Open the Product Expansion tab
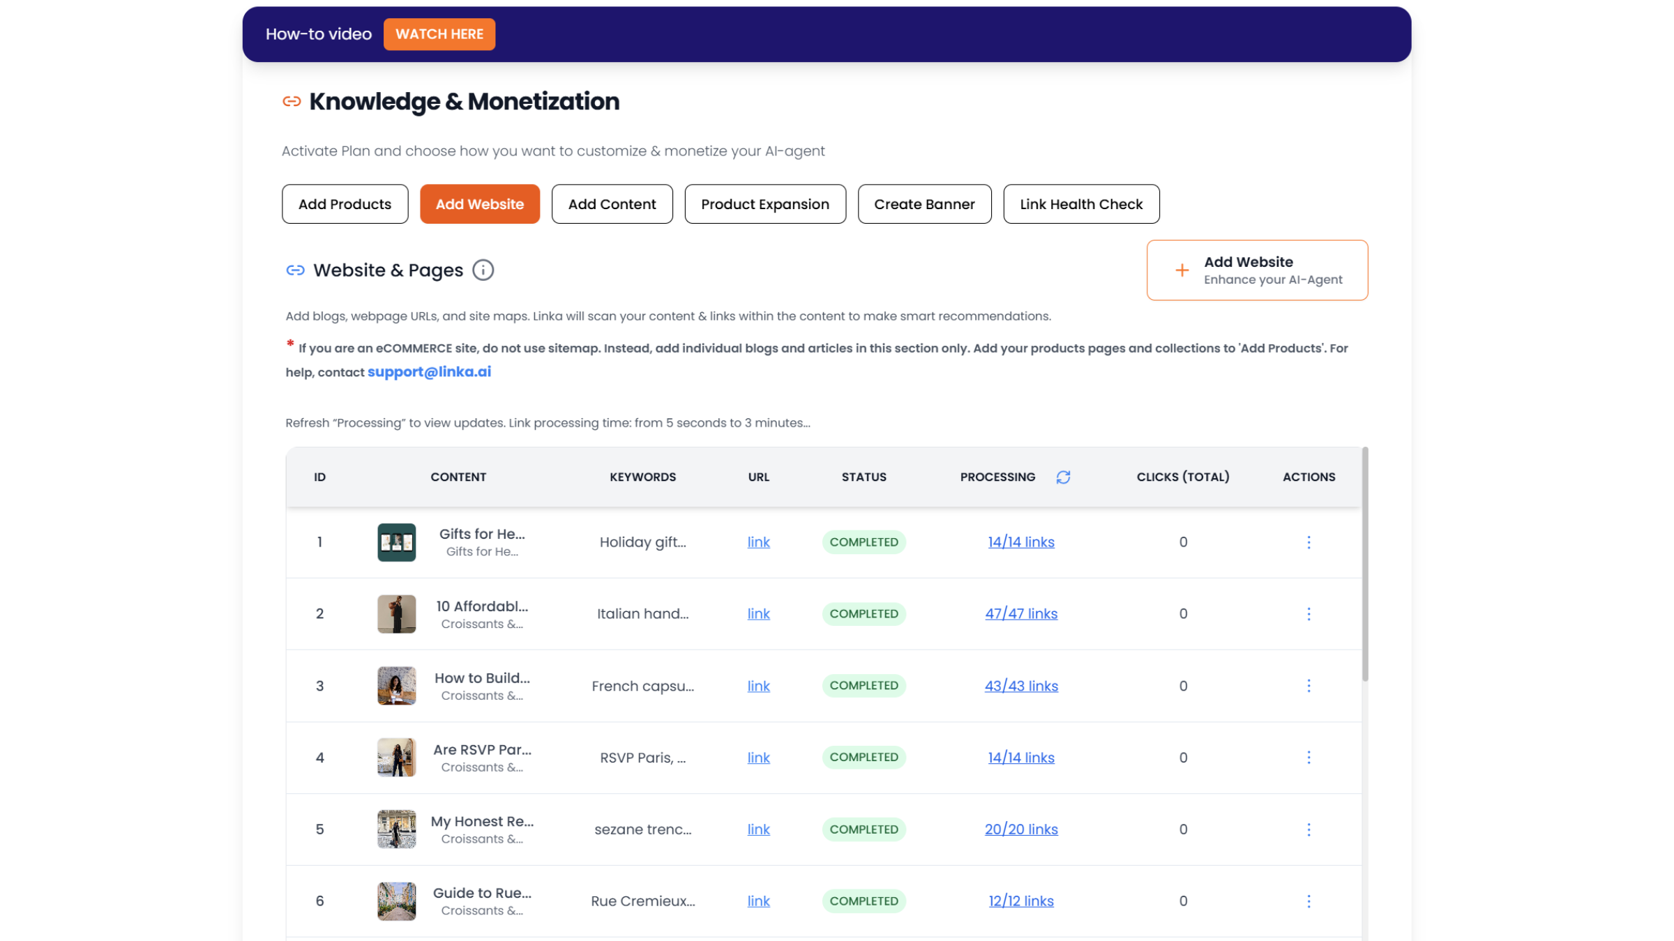Image resolution: width=1674 pixels, height=941 pixels. point(765,204)
